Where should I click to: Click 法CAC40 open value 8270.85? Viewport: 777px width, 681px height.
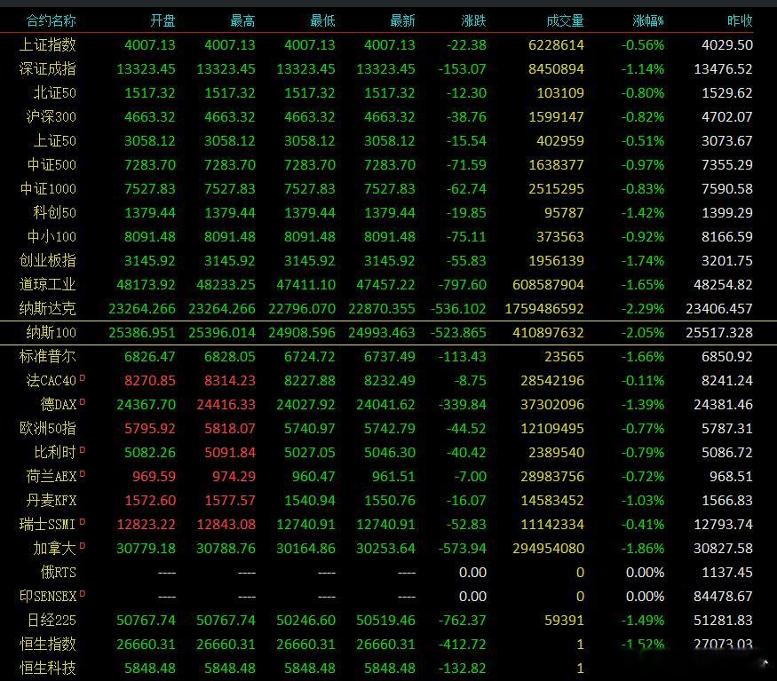[150, 381]
